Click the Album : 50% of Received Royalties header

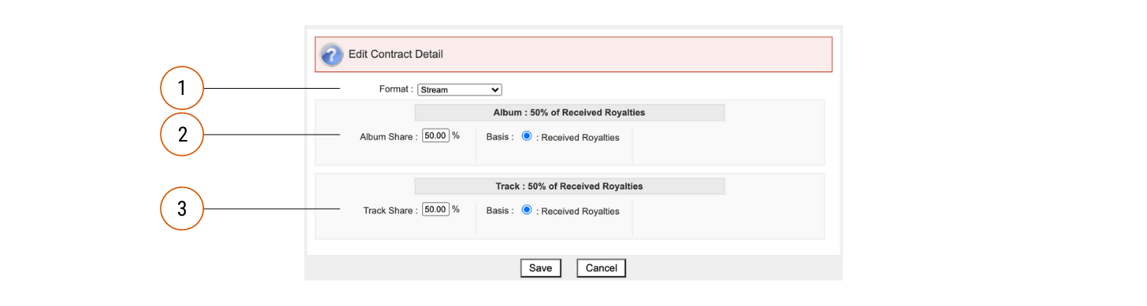(x=570, y=112)
